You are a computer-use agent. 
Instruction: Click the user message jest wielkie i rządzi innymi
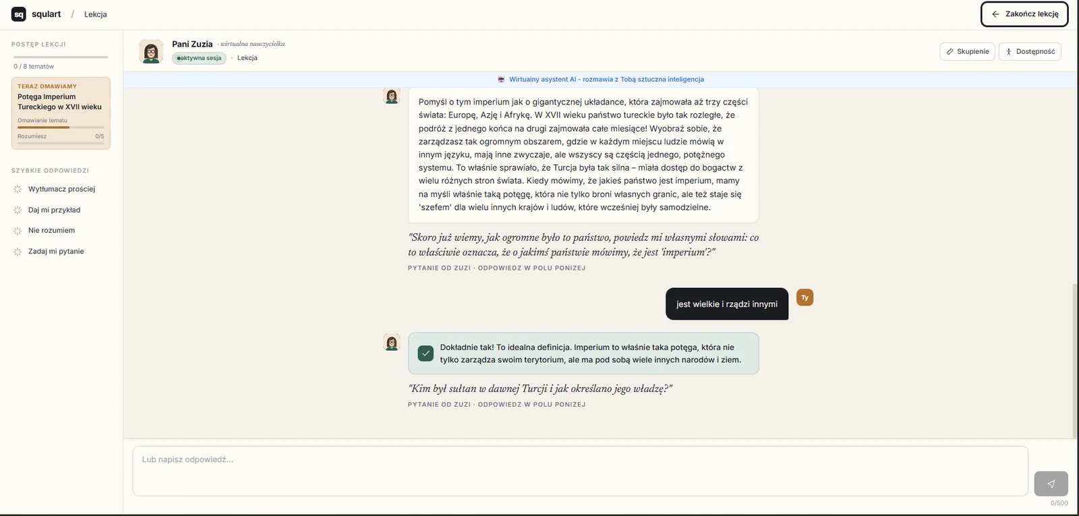727,304
